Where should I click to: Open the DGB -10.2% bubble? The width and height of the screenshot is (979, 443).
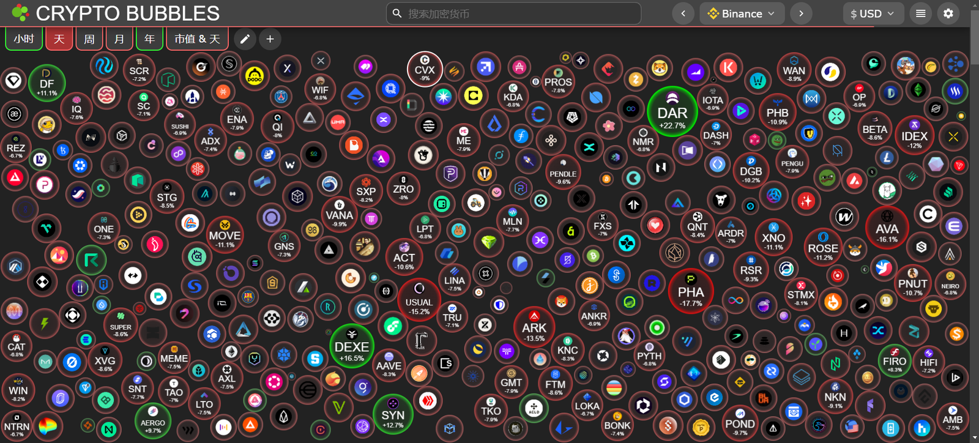pos(751,171)
